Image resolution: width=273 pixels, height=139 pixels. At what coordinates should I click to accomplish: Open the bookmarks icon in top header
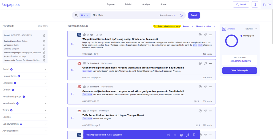255,5
